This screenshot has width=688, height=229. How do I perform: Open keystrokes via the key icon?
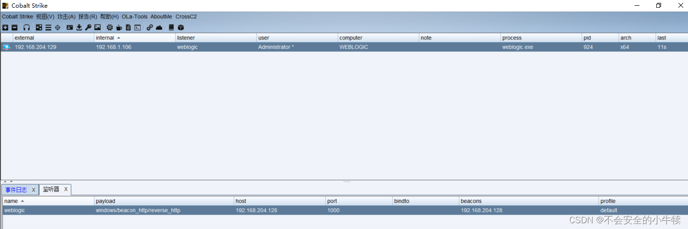click(88, 27)
